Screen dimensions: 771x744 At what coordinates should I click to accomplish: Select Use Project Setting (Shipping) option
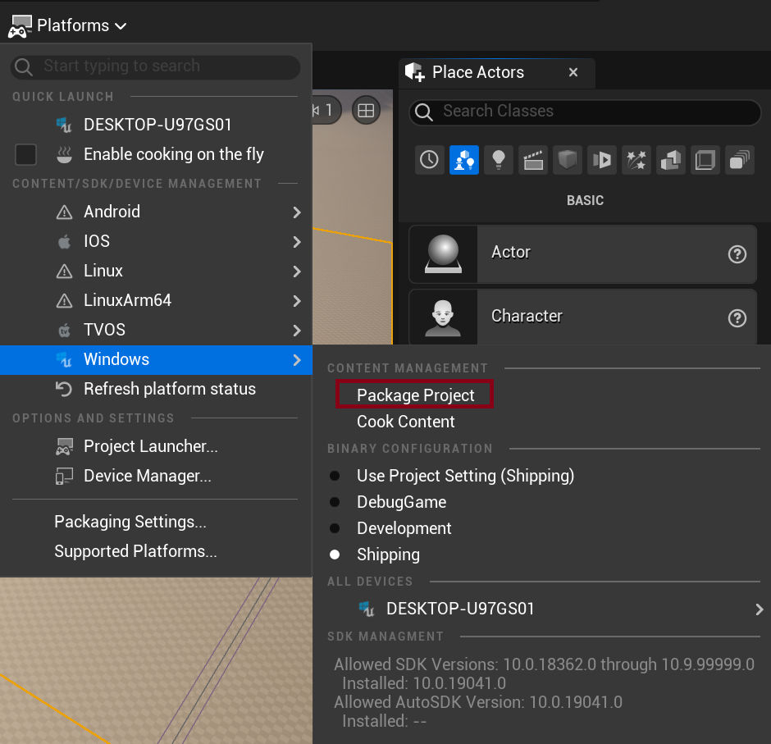click(464, 476)
